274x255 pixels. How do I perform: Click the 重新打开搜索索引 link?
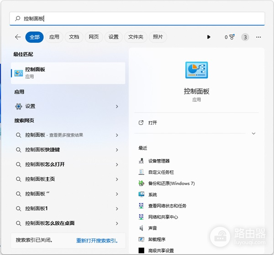click(97, 241)
